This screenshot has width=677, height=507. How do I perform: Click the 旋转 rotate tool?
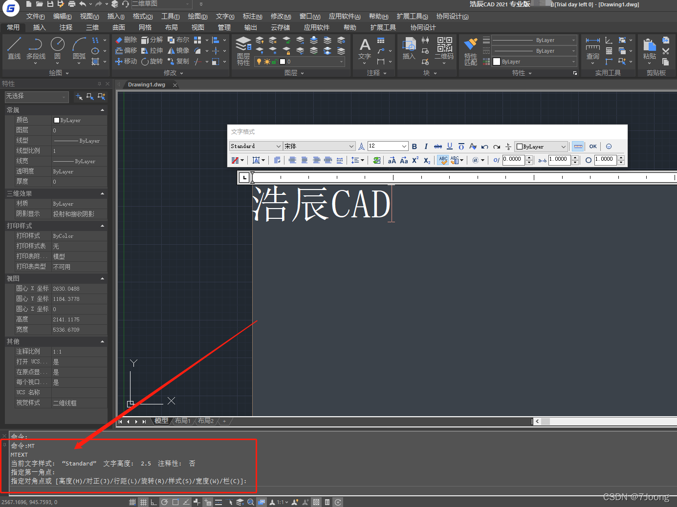coord(152,61)
